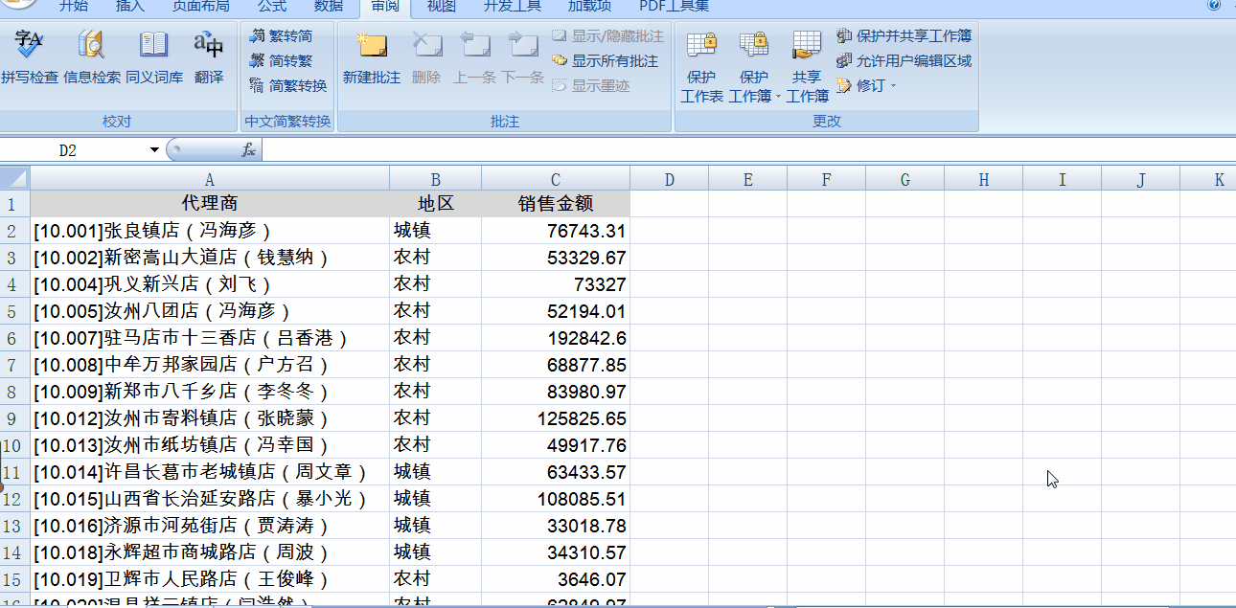Select column H header

984,179
